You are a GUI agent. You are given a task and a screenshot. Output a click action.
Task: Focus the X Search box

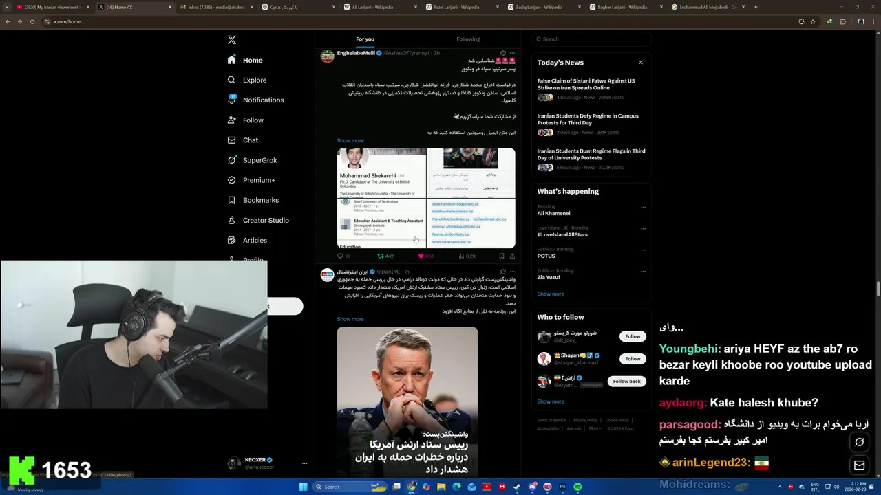click(x=591, y=39)
